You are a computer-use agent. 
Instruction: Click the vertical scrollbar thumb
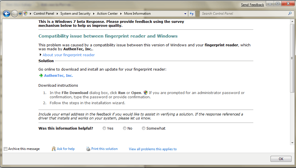[x=292, y=58]
